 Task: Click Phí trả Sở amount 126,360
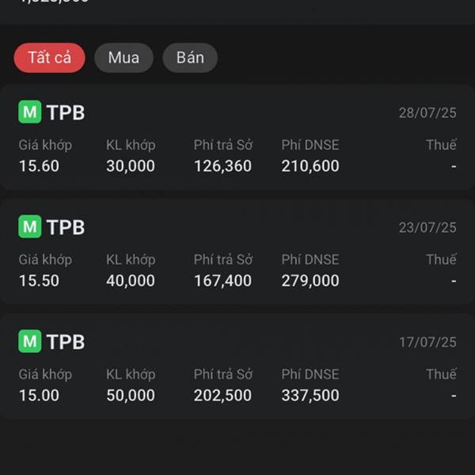(222, 166)
